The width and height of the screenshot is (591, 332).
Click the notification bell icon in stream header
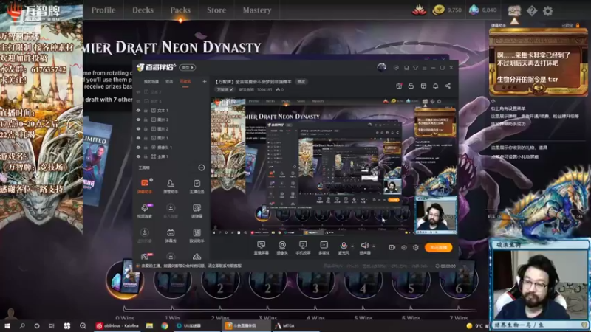tap(435, 86)
